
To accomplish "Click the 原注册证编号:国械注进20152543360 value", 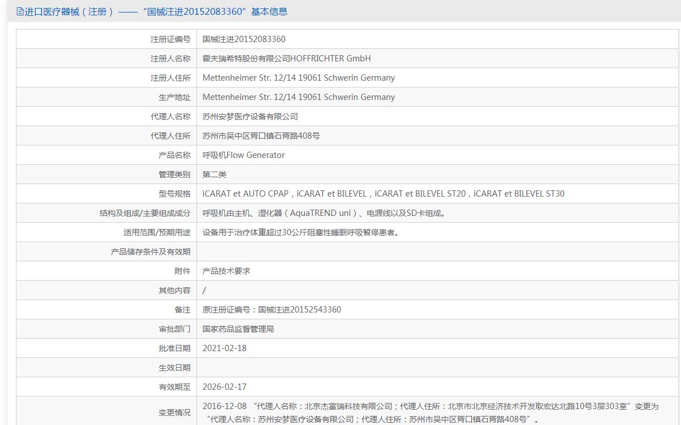I will (x=271, y=310).
